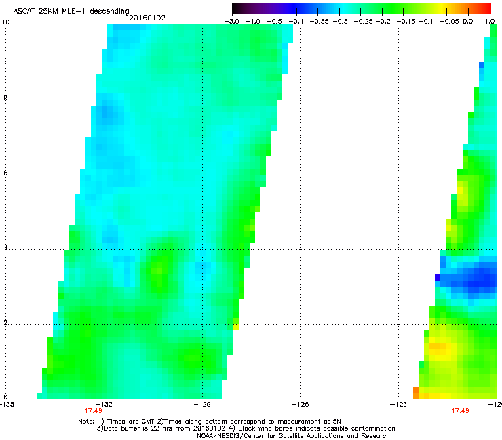Image resolution: width=502 pixels, height=440 pixels.
Task: Click the color bar label -0.2
Action: [383, 22]
